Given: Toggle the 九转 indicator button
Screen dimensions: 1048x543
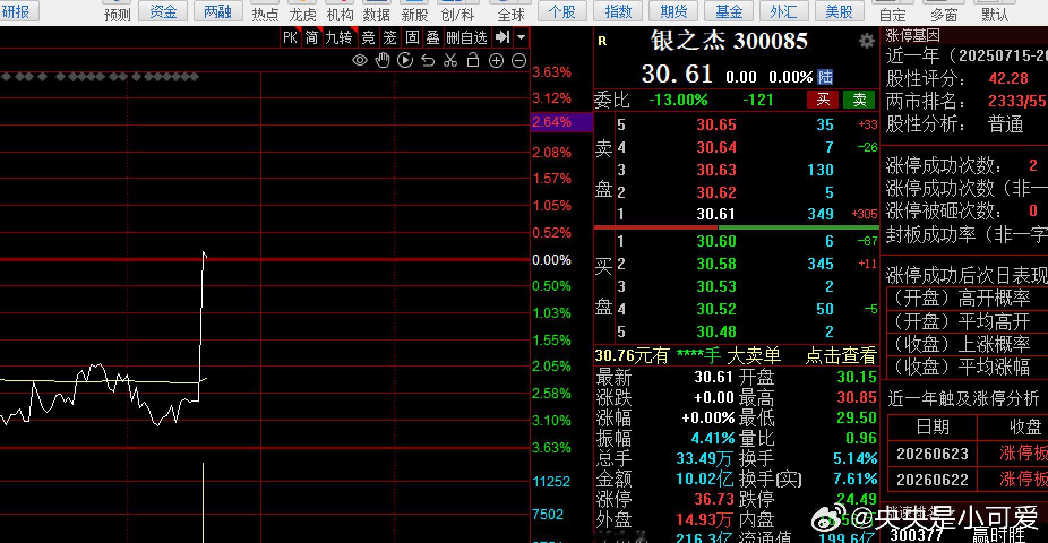Looking at the screenshot, I should (x=339, y=38).
